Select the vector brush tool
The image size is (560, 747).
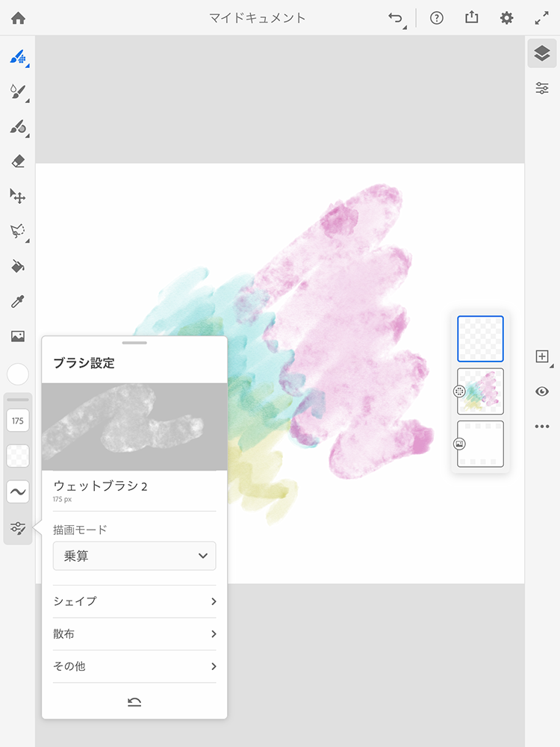(x=19, y=127)
